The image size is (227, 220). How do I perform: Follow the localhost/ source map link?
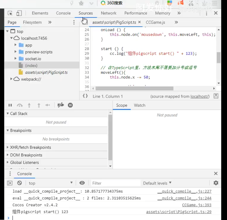200,96
